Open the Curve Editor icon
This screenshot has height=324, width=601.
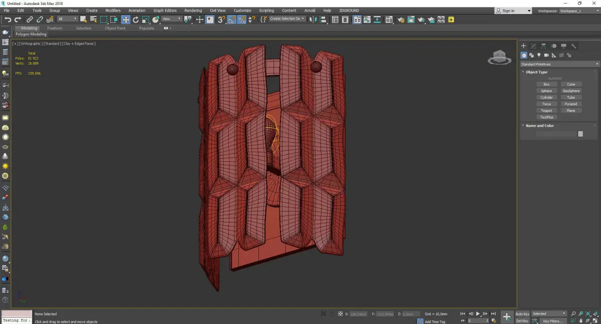367,20
